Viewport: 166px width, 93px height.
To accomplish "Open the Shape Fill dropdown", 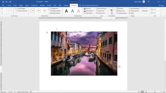I will point(54,9).
